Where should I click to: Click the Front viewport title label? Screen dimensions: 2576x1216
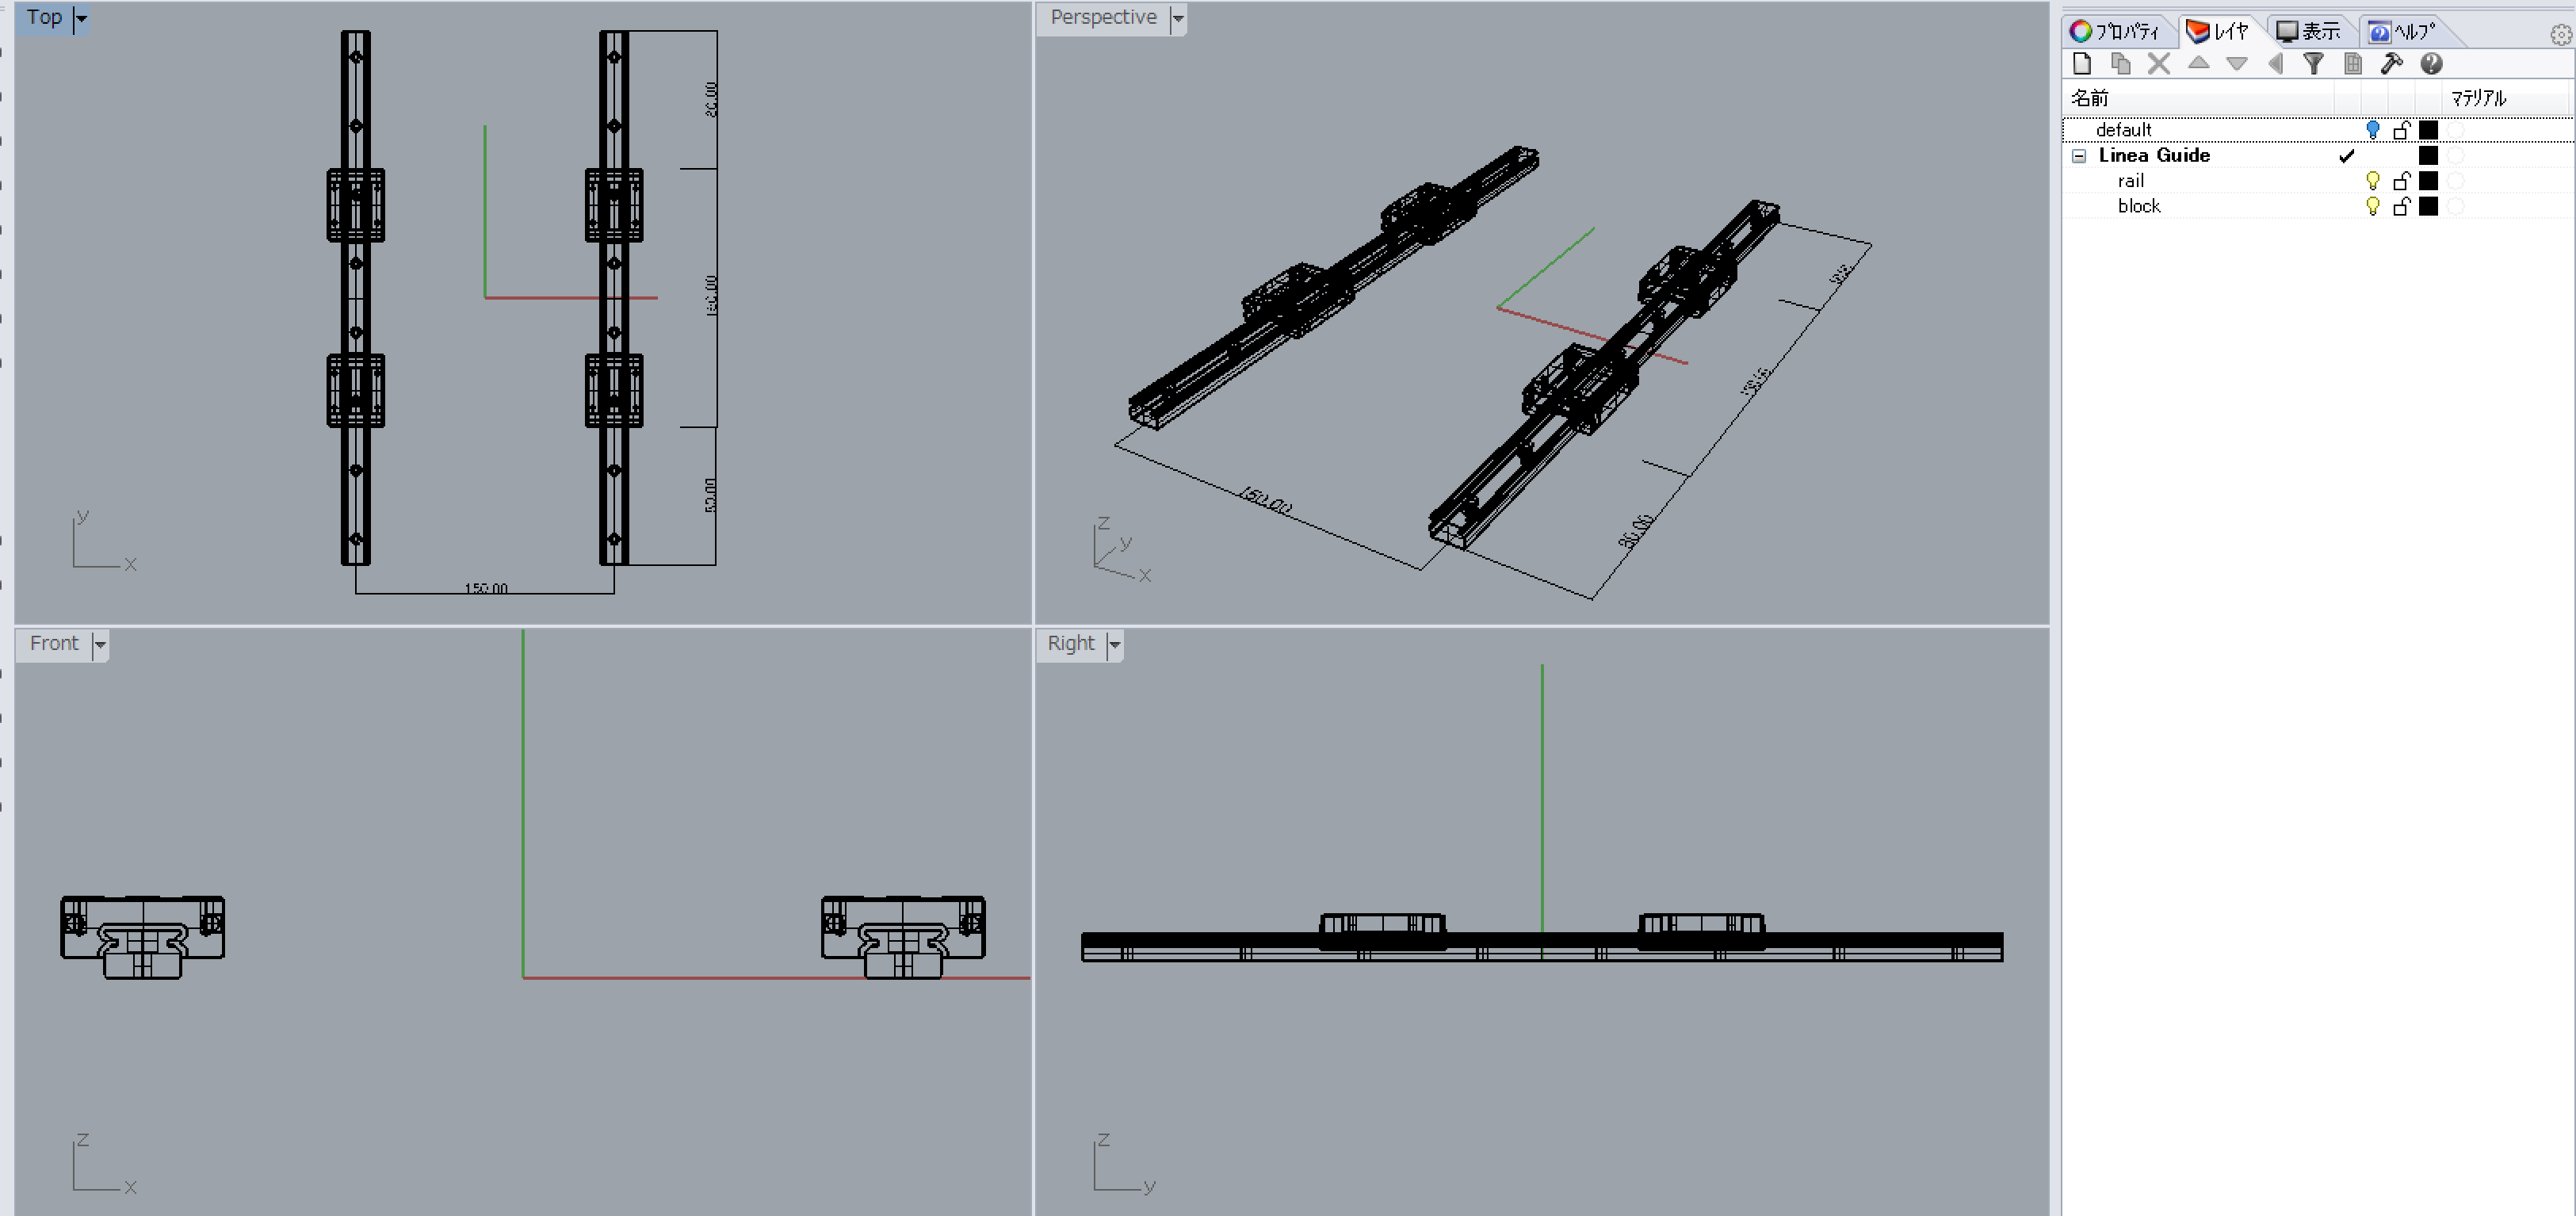coord(54,643)
